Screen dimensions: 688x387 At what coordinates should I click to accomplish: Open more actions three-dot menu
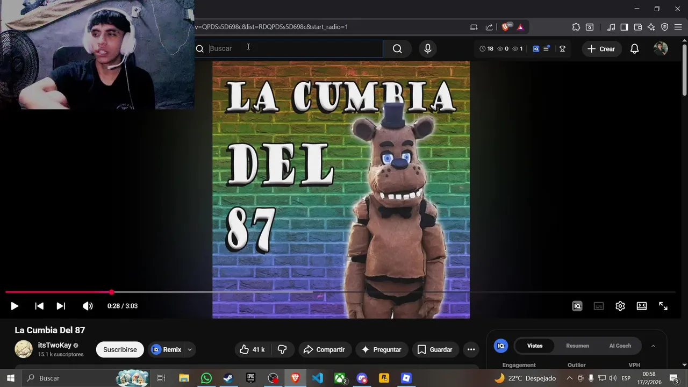(471, 349)
